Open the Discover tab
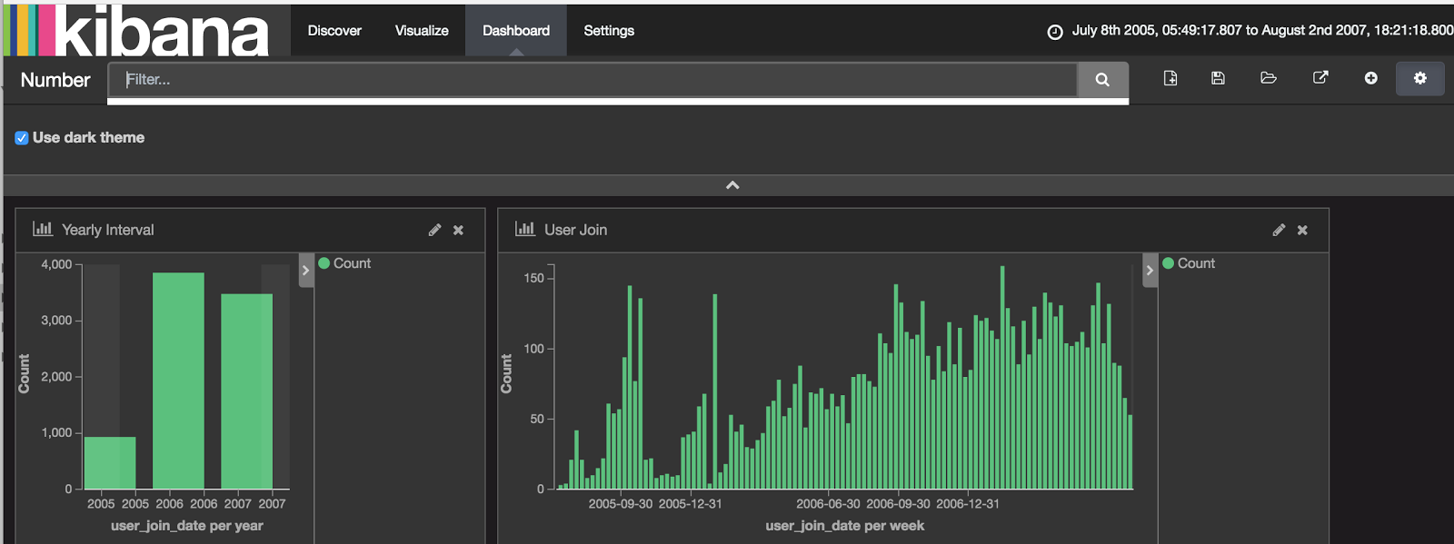This screenshot has height=544, width=1454. 334,31
